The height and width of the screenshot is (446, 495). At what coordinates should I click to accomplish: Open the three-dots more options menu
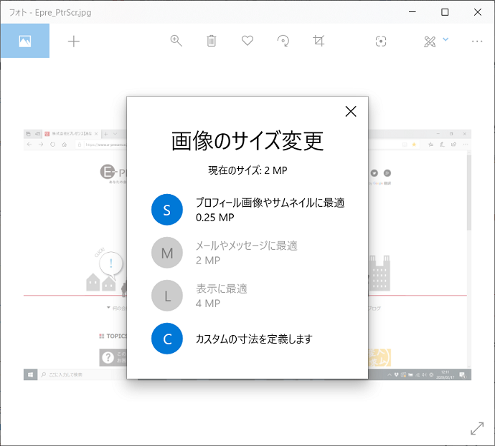(477, 41)
